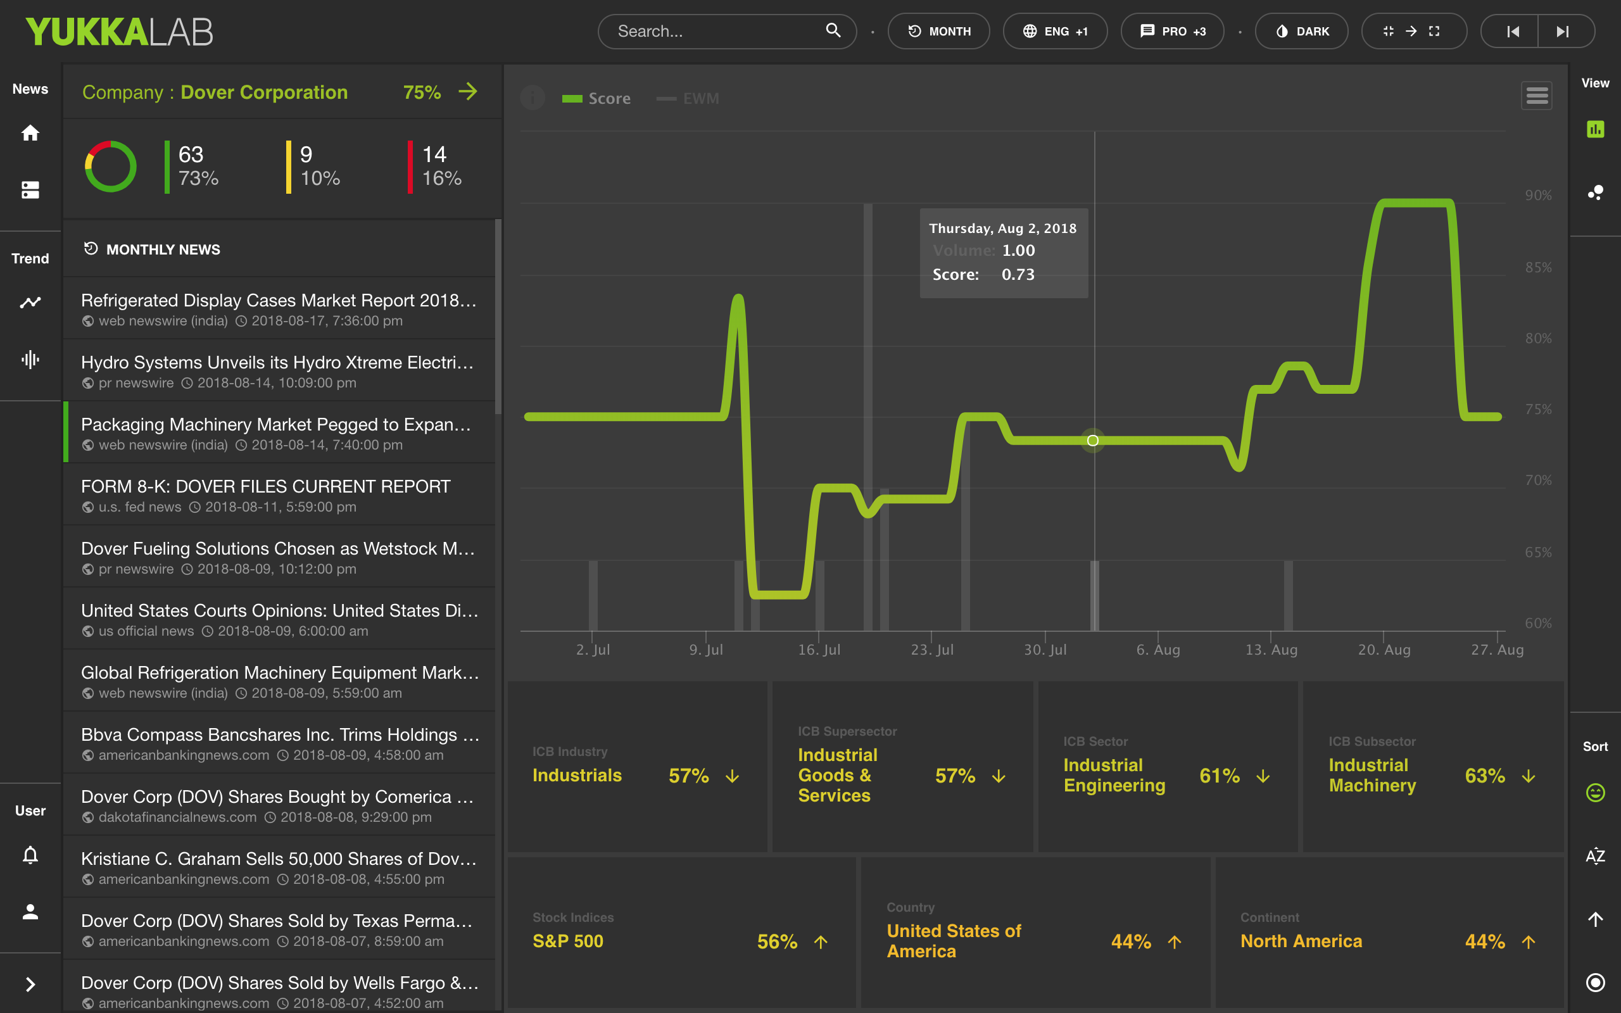Open the chart hamburger menu
Screen dimensions: 1621x1013
tap(1537, 96)
